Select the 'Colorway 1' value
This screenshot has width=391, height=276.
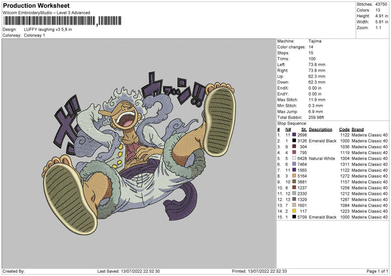click(35, 35)
